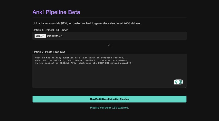Click the 'Option 1: Upload PDF Slides' label
The image size is (219, 121).
pyautogui.click(x=50, y=30)
